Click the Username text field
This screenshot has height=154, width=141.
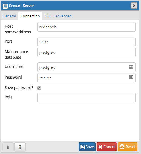[x=83, y=67]
